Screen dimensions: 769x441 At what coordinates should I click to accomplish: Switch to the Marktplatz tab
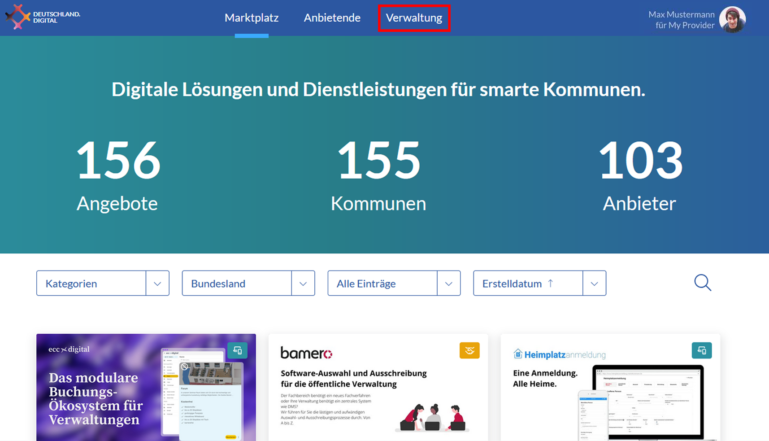[252, 18]
